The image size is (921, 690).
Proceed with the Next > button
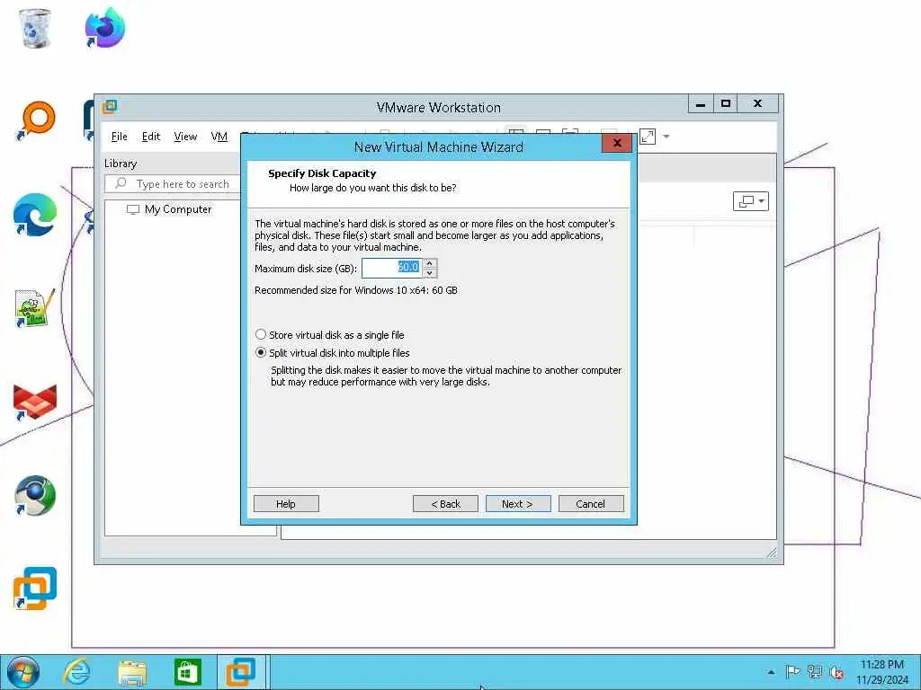[518, 504]
